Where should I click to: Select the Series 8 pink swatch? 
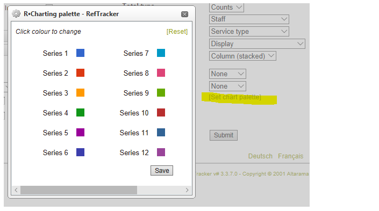tap(161, 72)
